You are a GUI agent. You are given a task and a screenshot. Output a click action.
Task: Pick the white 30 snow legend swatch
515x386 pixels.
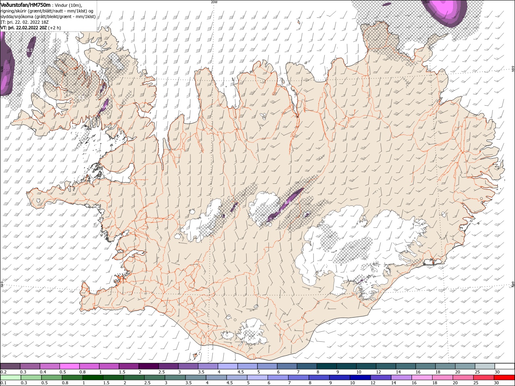504,366
